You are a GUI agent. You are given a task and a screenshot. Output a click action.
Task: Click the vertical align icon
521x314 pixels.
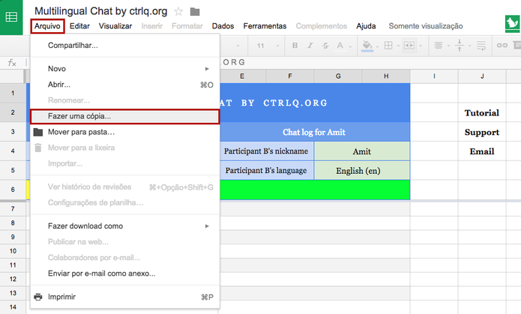click(x=460, y=46)
